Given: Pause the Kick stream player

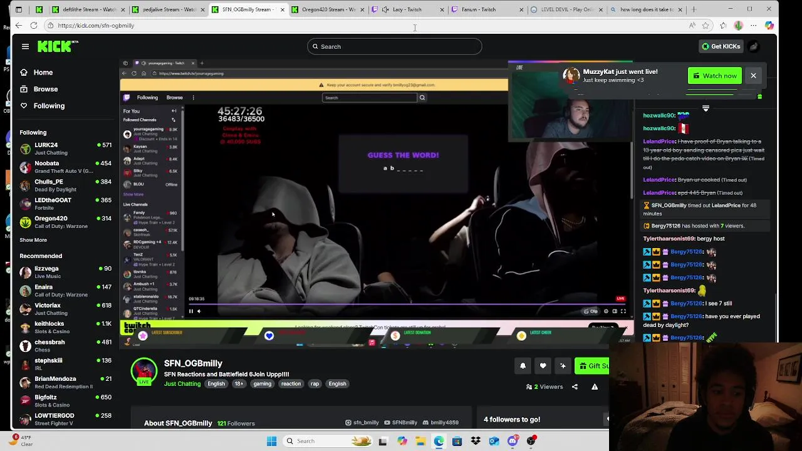Looking at the screenshot, I should coord(191,311).
